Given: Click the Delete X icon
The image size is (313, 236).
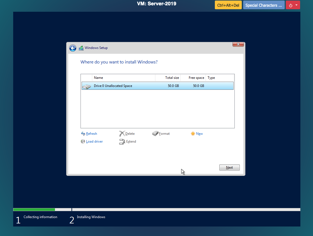Looking at the screenshot, I should coord(122,134).
